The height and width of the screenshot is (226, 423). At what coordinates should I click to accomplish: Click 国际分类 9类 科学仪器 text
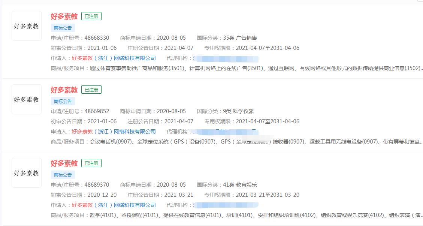[x=239, y=111]
